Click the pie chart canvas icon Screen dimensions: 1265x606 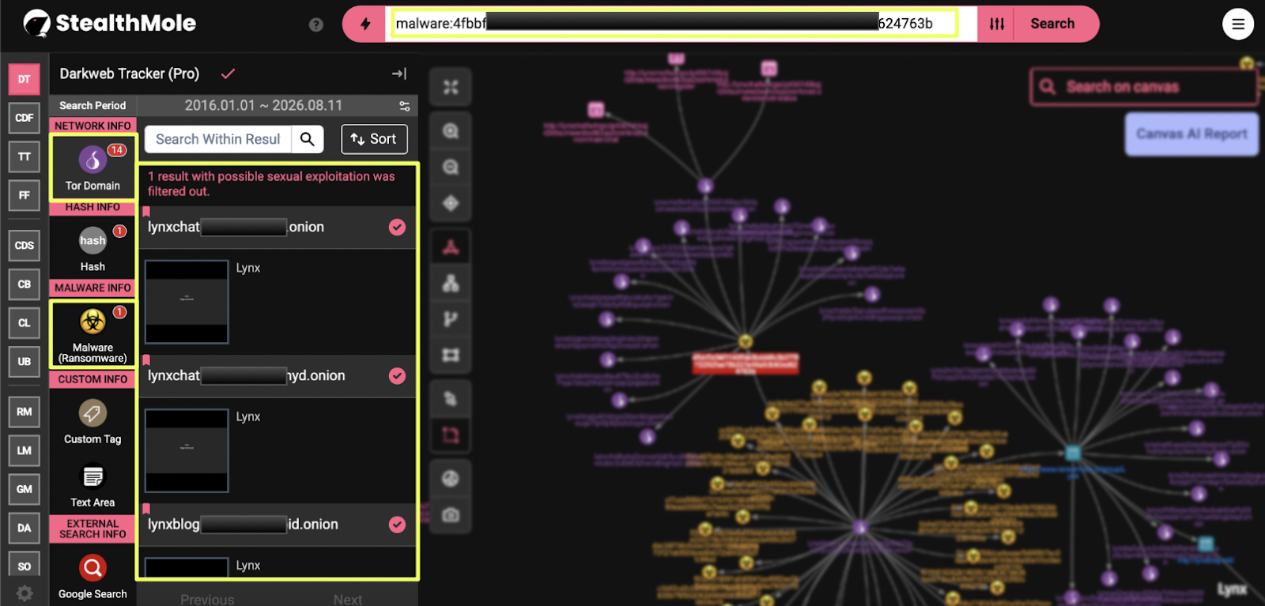coord(451,479)
